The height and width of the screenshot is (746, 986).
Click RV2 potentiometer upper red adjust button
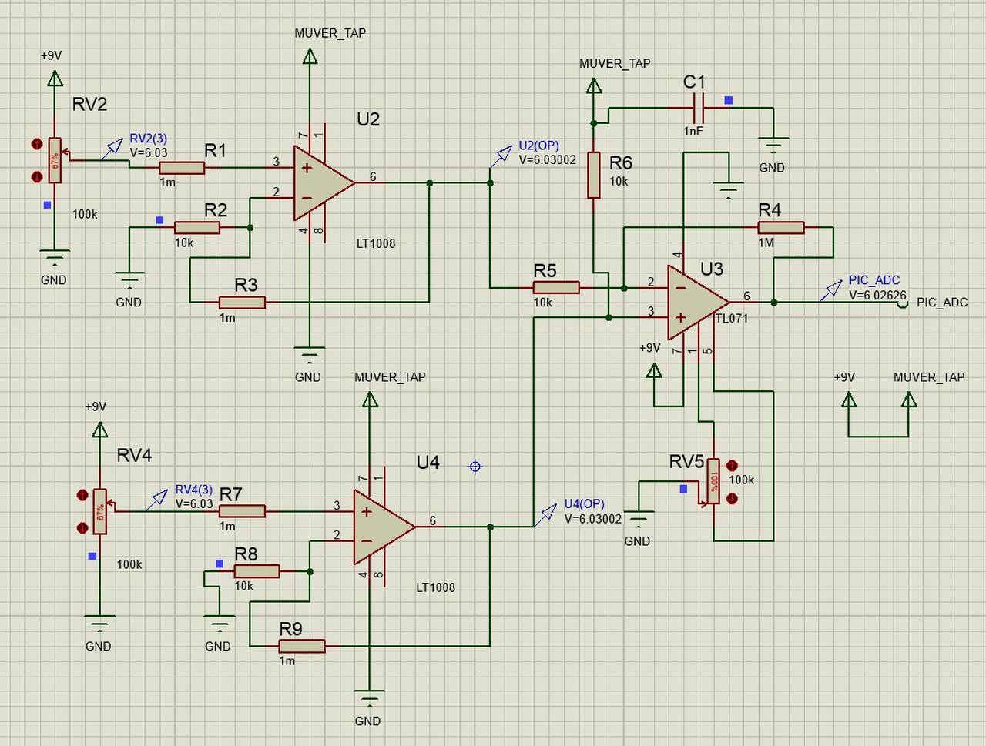click(36, 144)
